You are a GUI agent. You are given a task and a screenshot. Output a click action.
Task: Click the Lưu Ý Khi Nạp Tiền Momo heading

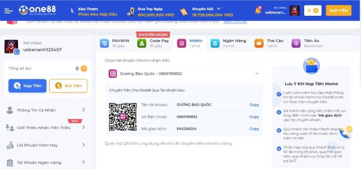pos(311,84)
